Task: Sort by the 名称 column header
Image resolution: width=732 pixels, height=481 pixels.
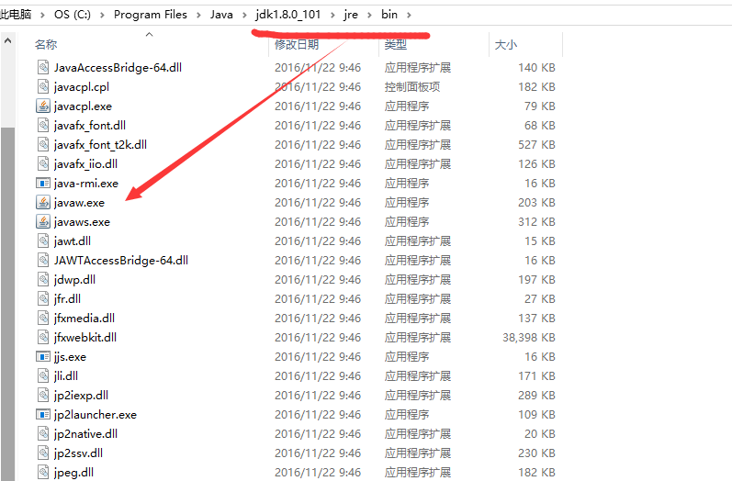Action: click(46, 44)
